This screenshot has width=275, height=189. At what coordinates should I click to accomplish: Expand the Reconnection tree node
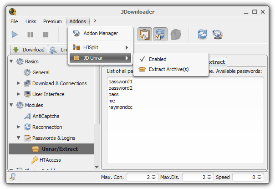click(19, 127)
